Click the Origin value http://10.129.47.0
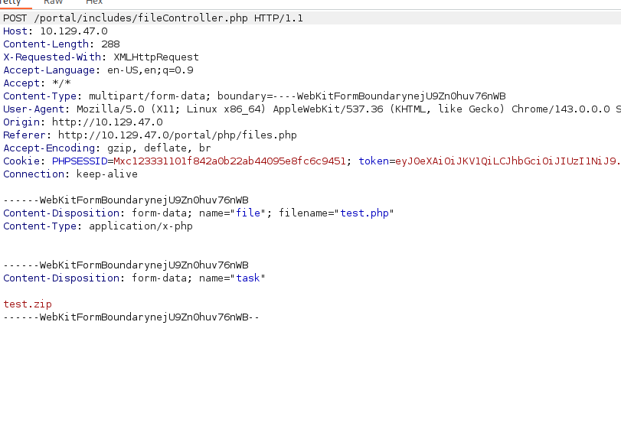This screenshot has width=621, height=439. click(107, 122)
